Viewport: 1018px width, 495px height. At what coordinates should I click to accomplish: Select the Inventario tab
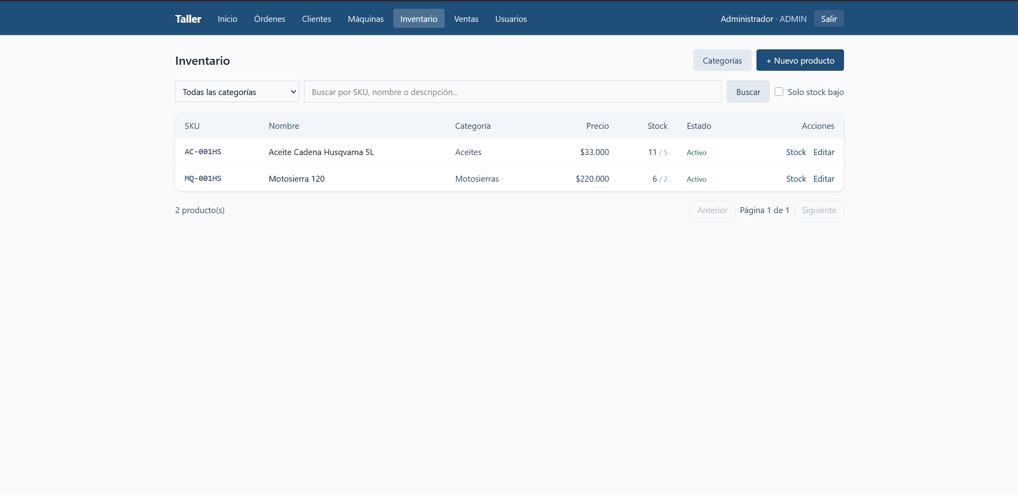[419, 19]
